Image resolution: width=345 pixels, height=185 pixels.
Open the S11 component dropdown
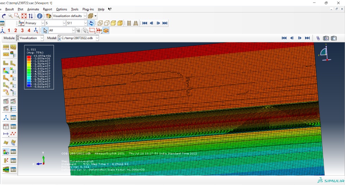[x=77, y=23]
